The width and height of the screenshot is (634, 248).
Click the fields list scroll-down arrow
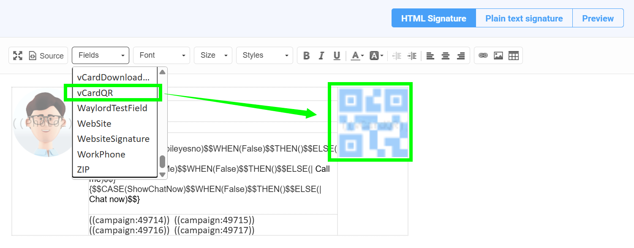[x=162, y=174]
